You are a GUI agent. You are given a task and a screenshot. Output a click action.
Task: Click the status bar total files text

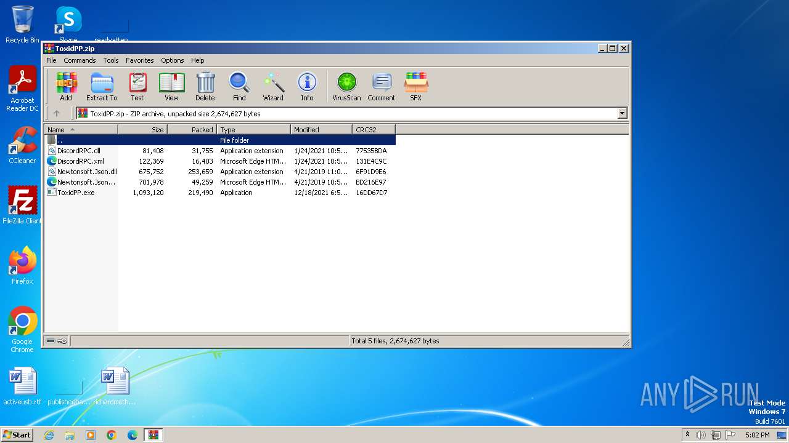point(395,341)
